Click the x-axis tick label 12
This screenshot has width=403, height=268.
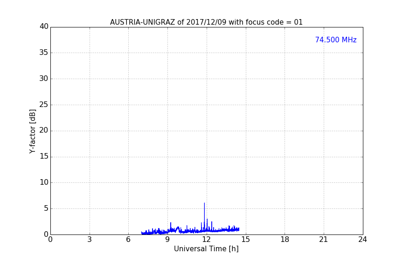coord(206,240)
